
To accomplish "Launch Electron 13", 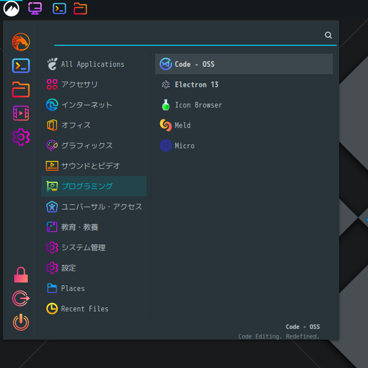I will [x=244, y=84].
